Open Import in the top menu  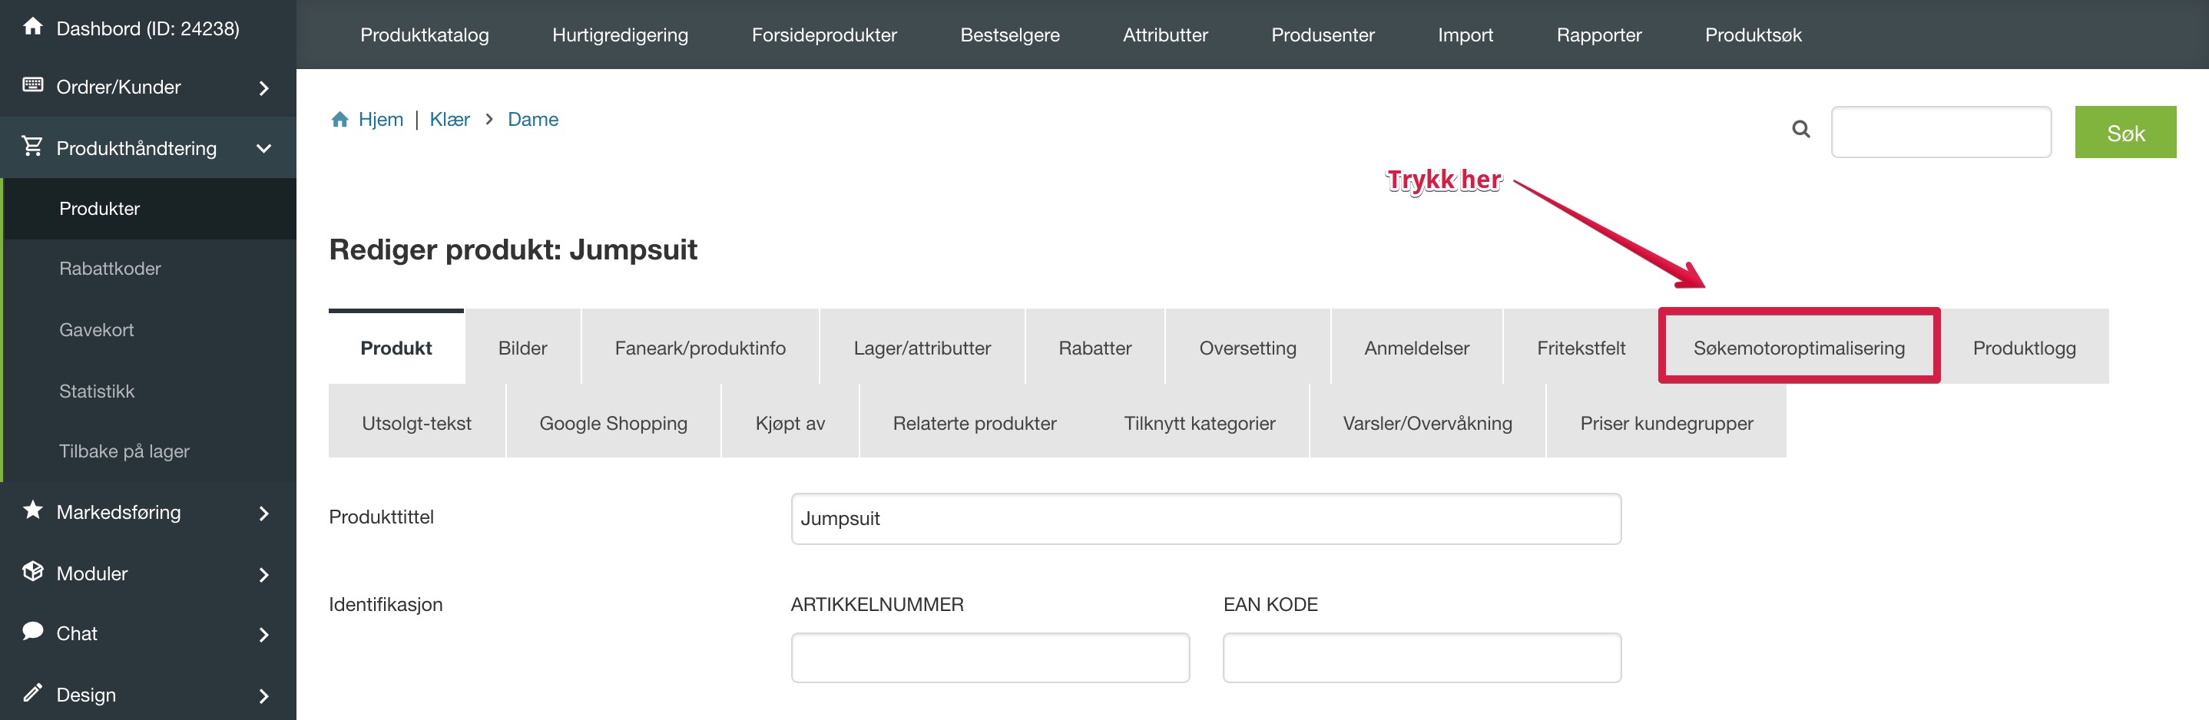click(1465, 35)
